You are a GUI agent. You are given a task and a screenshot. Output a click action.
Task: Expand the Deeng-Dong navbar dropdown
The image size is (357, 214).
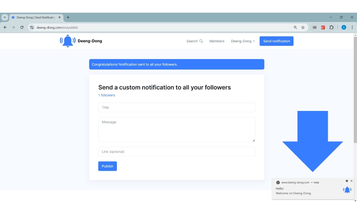click(x=243, y=41)
